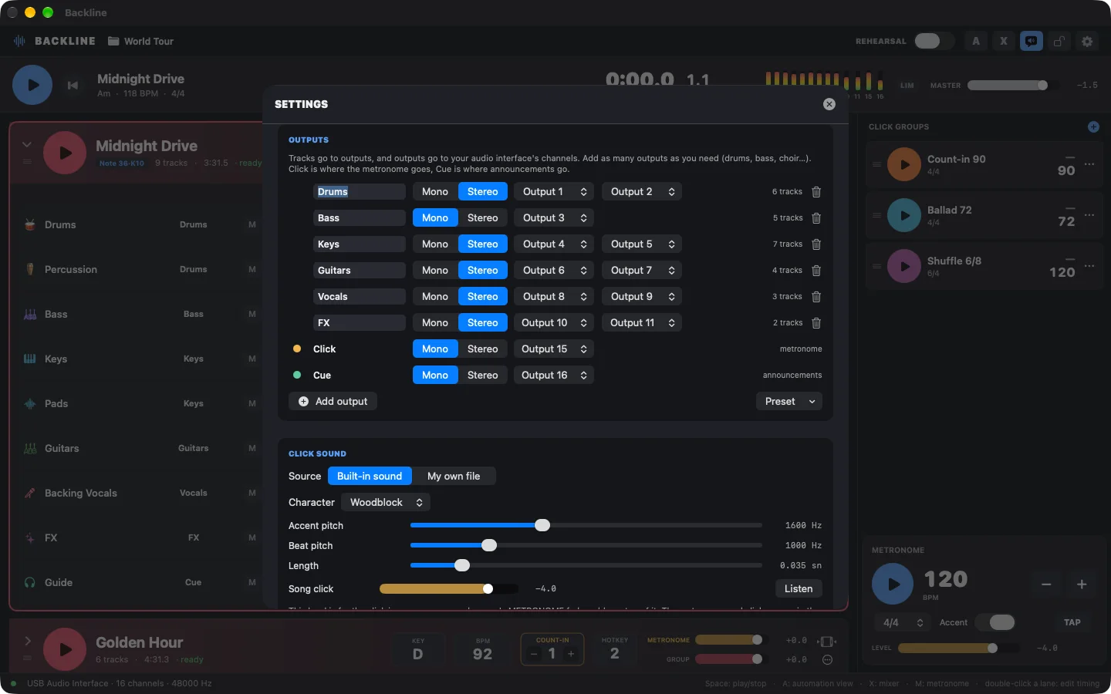Open the settings gear in top bar
This screenshot has width=1111, height=694.
[1087, 42]
